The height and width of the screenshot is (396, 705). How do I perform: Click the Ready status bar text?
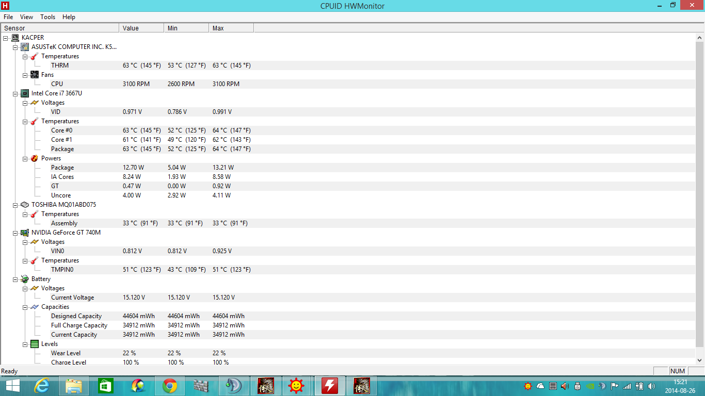point(9,371)
